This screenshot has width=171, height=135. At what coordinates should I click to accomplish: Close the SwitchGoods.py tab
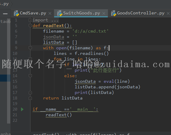click(x=104, y=13)
